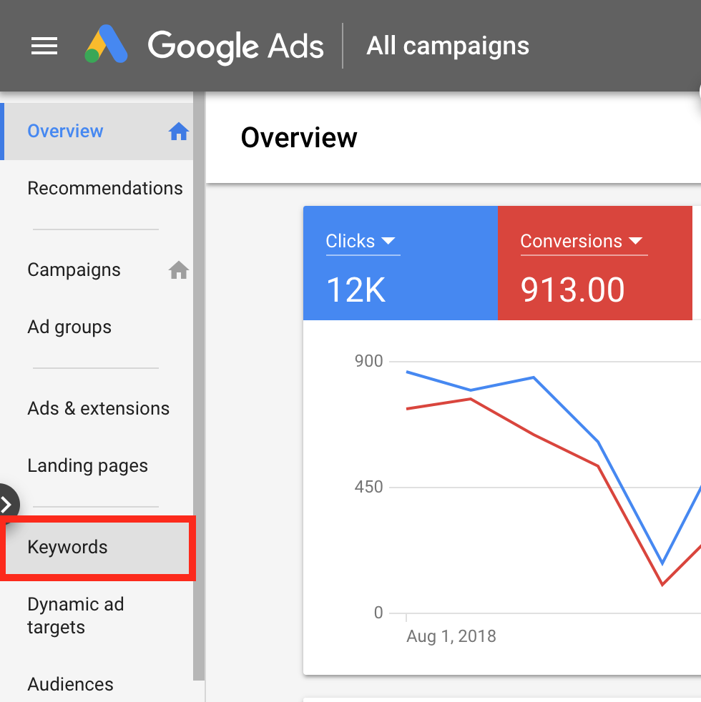Click All campaigns in the header
Image resolution: width=701 pixels, height=702 pixels.
coord(448,46)
